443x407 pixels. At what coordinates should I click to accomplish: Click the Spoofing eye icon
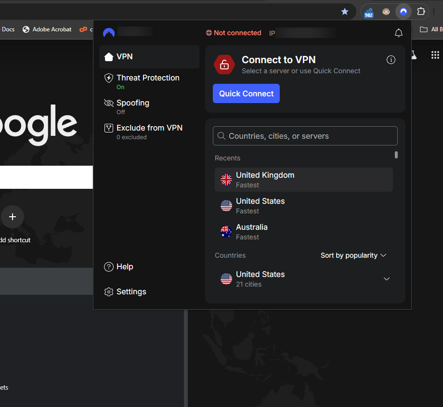pos(109,103)
